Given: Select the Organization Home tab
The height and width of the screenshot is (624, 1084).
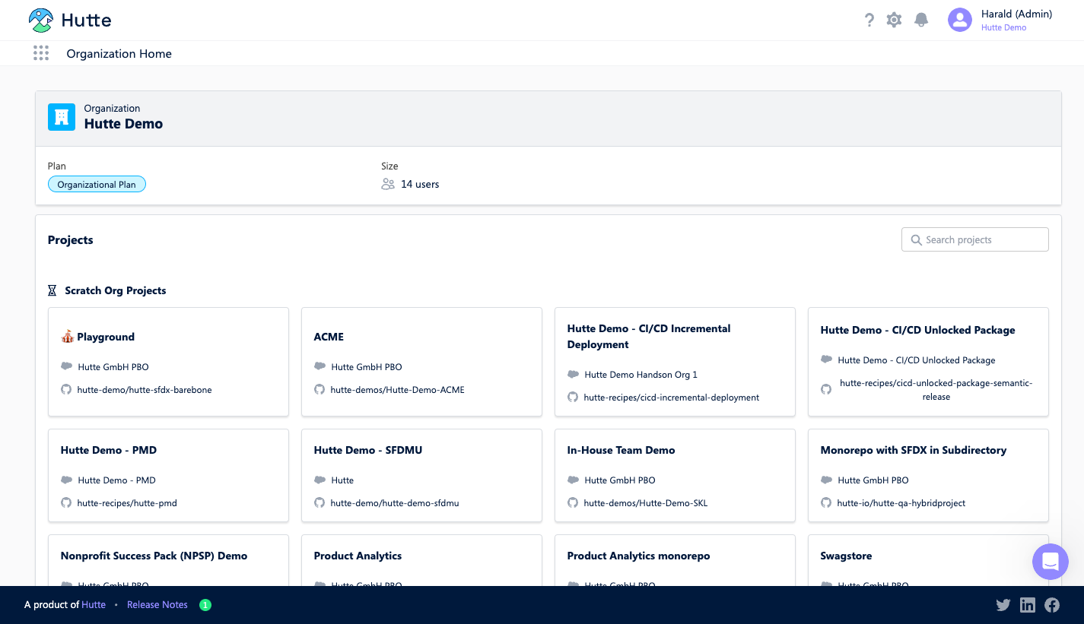Looking at the screenshot, I should pos(119,54).
